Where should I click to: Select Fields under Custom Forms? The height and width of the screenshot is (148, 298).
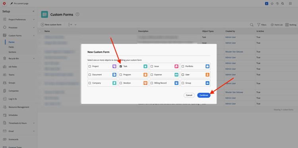click(11, 47)
